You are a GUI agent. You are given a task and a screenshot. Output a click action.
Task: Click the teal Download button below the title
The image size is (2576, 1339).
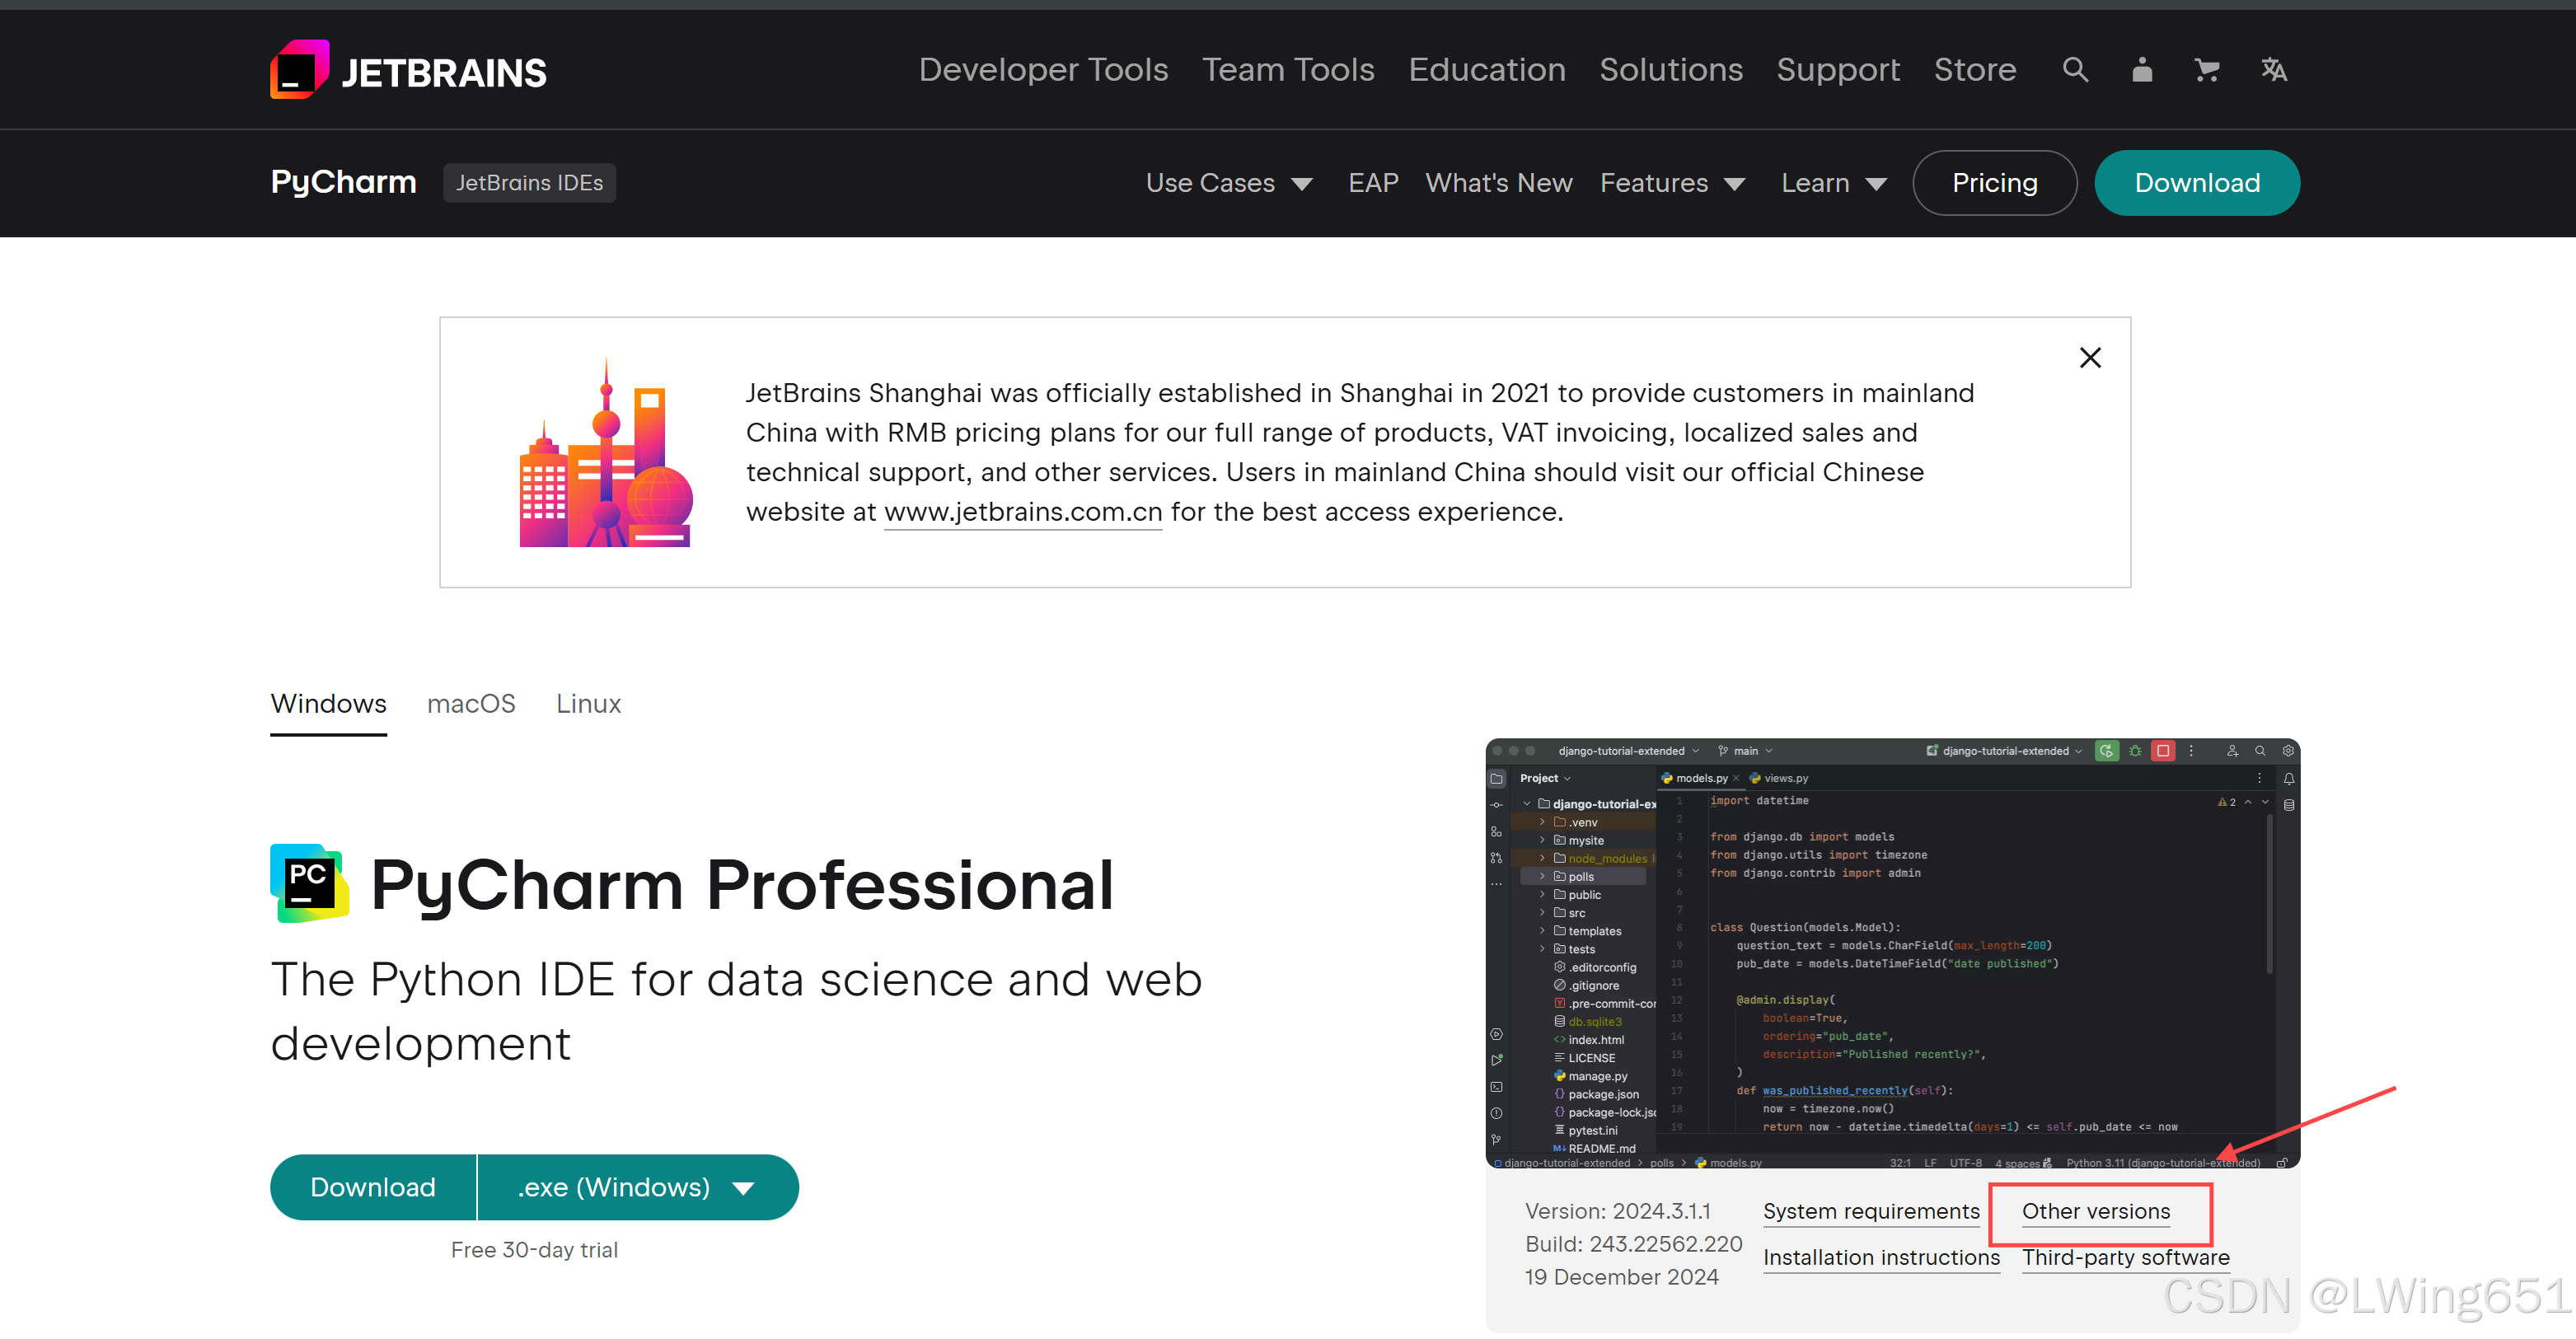click(373, 1187)
